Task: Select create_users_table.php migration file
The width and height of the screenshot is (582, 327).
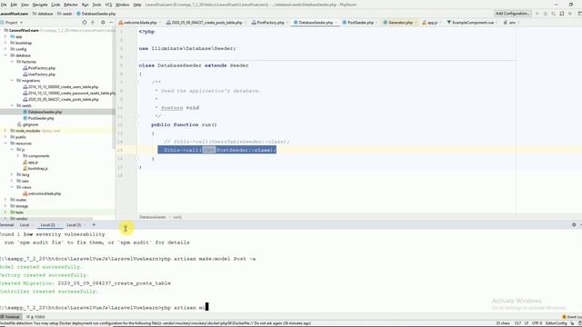Action: [x=61, y=87]
